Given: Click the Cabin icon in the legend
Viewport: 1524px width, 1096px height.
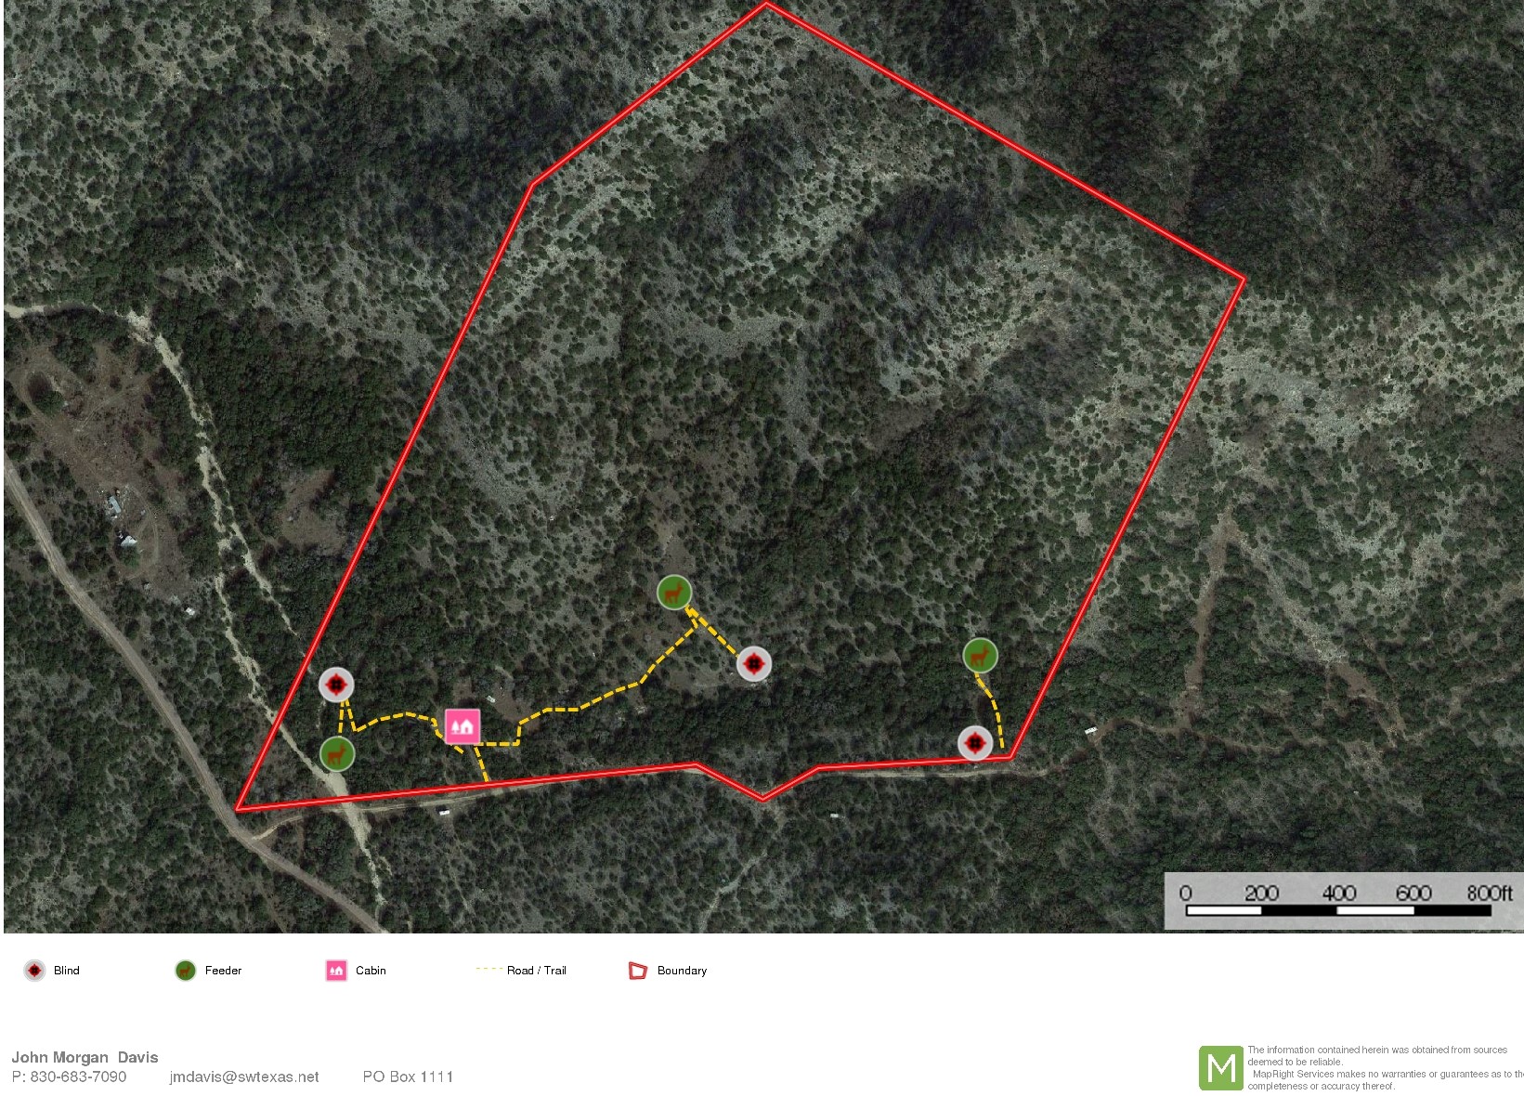Looking at the screenshot, I should click(x=336, y=971).
